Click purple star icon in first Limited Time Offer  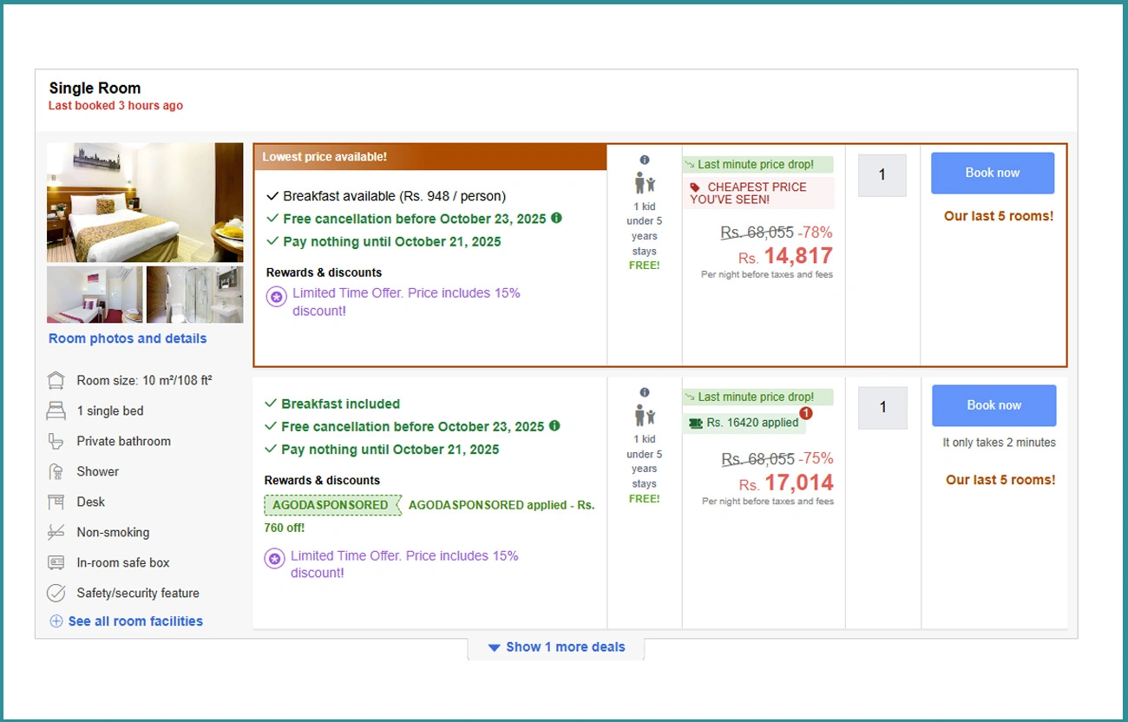click(277, 298)
